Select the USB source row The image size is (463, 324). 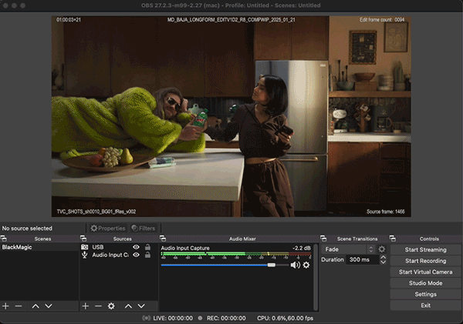pos(119,247)
